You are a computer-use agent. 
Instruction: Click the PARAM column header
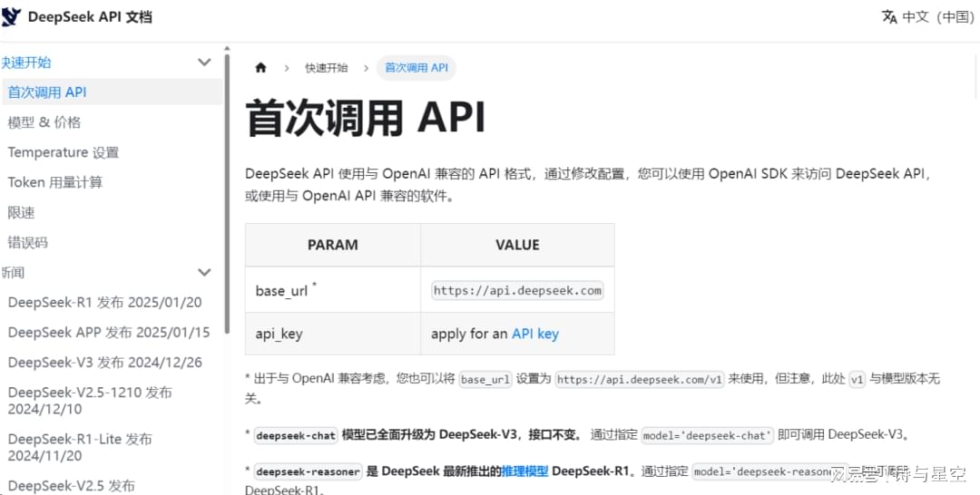332,246
